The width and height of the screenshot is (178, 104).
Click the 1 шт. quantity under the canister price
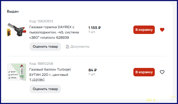[x=92, y=74]
